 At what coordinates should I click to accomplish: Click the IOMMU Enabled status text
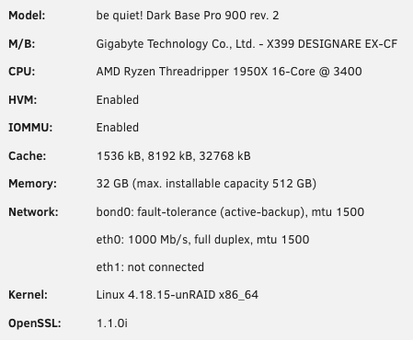pos(118,128)
